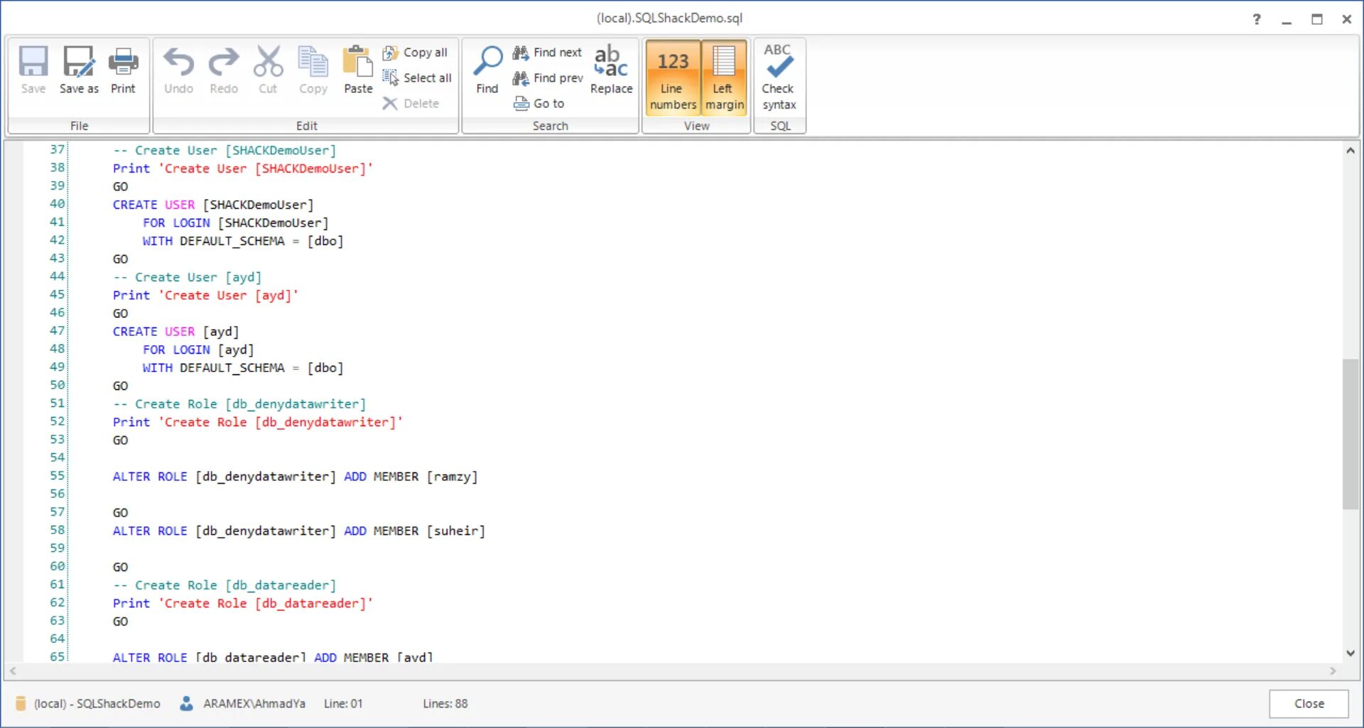Maximize the script window
Screen dimensions: 1364x728
(x=1317, y=19)
